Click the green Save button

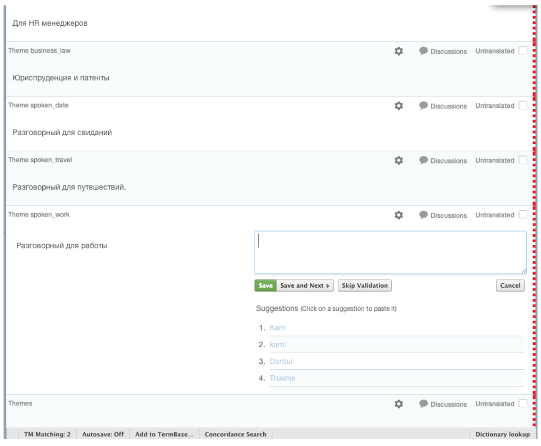tap(266, 285)
